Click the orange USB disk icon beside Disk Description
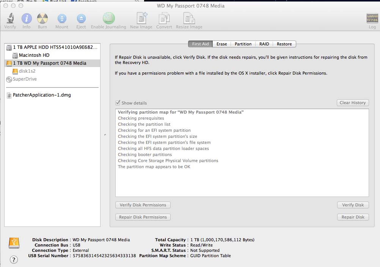 point(14,242)
